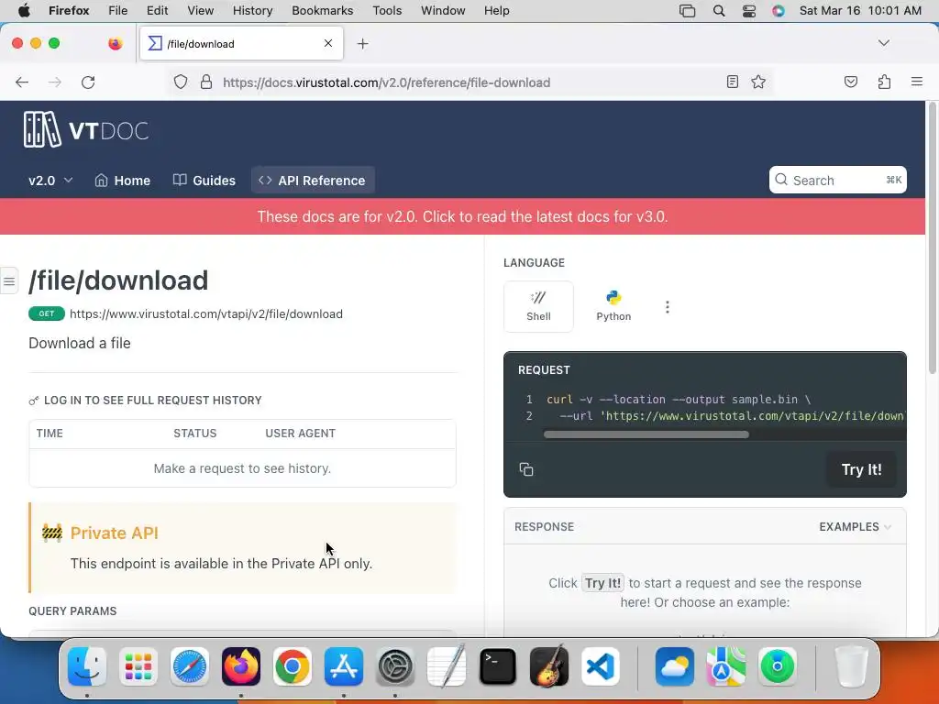Viewport: 939px width, 704px height.
Task: Copy the request code snippet
Action: point(525,469)
